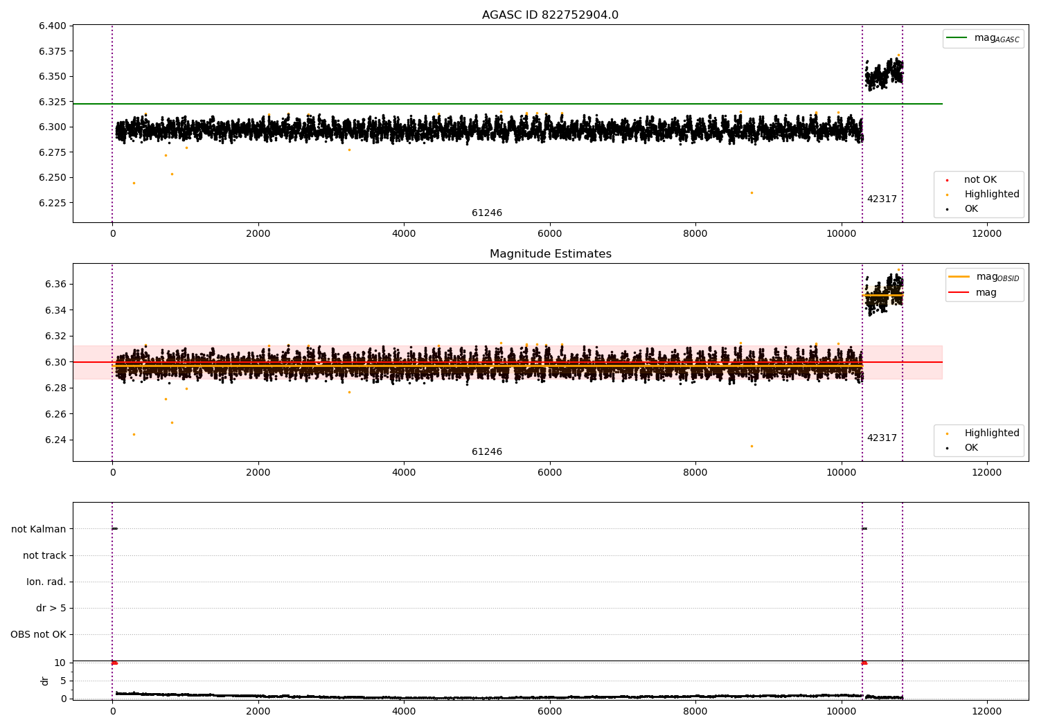Click the 4000 x-tick under the top plot

tap(404, 234)
